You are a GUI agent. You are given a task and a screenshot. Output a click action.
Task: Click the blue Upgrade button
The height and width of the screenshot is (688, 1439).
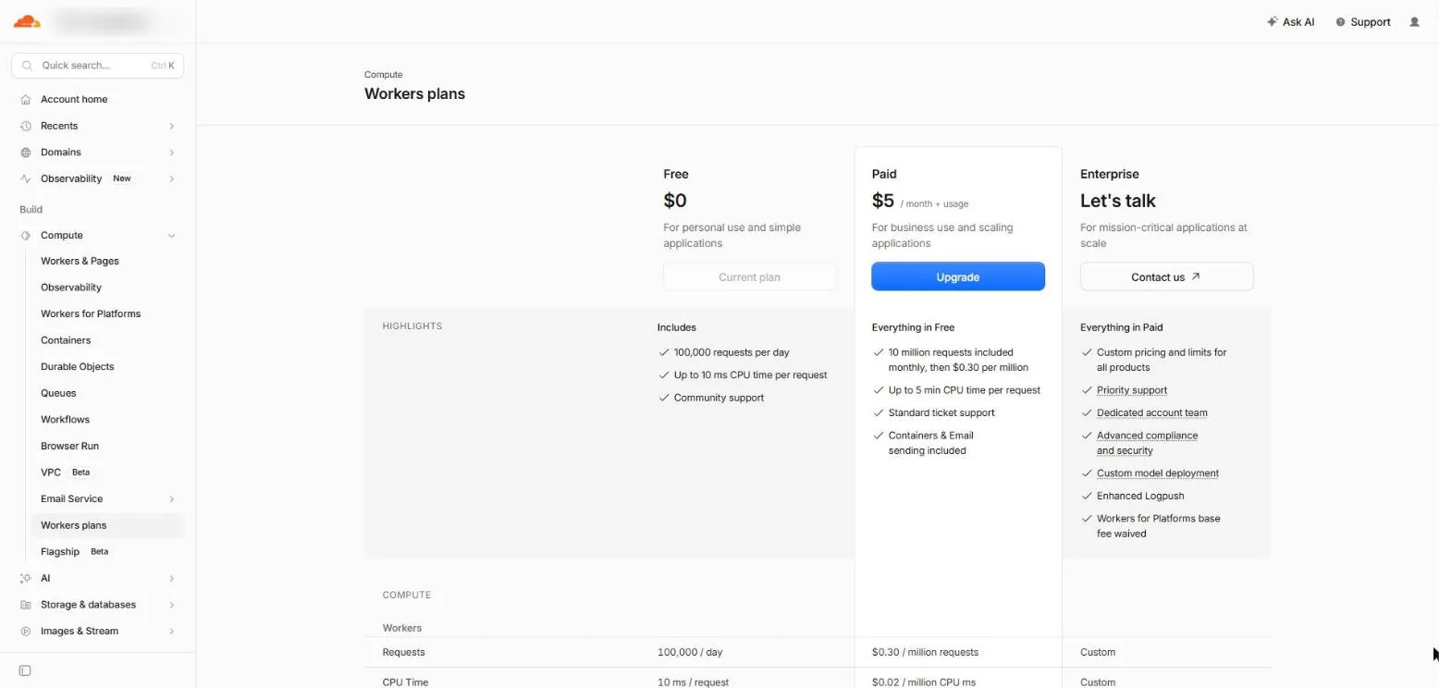tap(958, 276)
